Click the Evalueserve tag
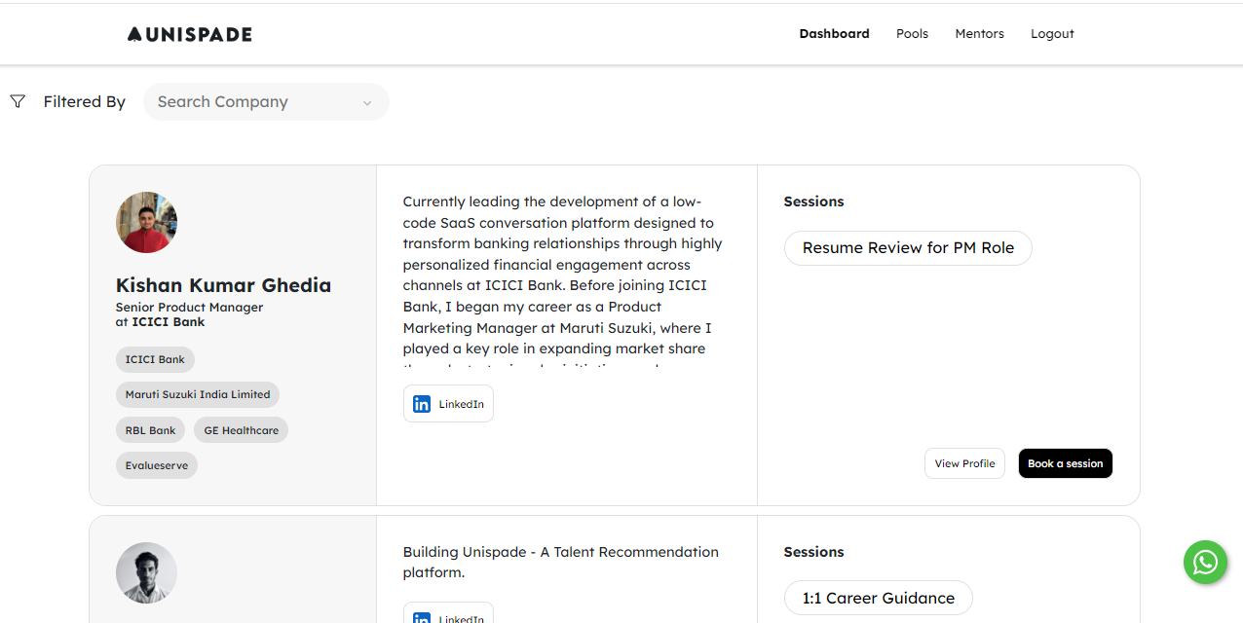Viewport: 1243px width, 623px height. pos(157,465)
